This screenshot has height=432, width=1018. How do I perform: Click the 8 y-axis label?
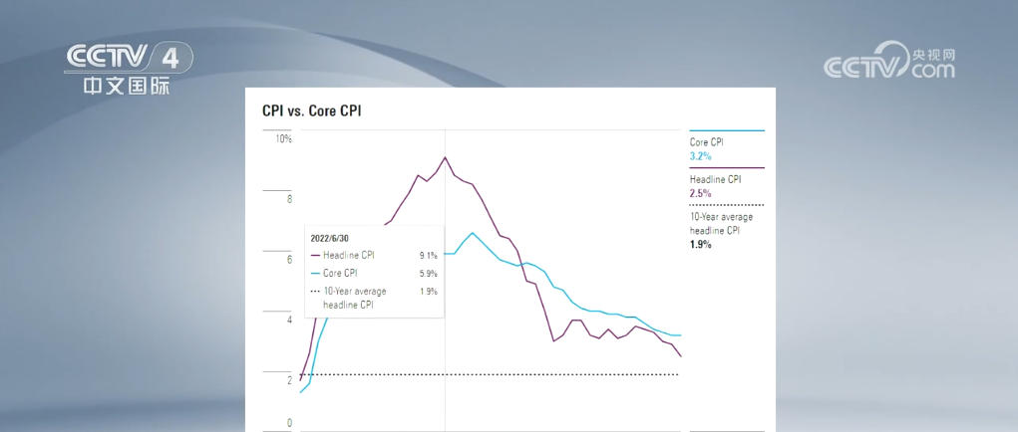289,199
